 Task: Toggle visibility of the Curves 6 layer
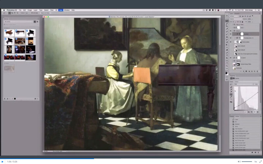(231, 58)
